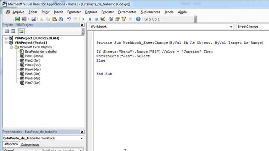Open Project Explorer toolbar icon
269x151 pixels.
click(x=111, y=19)
